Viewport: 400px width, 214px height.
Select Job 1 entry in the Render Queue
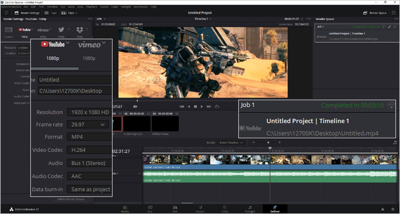pyautogui.click(x=357, y=33)
